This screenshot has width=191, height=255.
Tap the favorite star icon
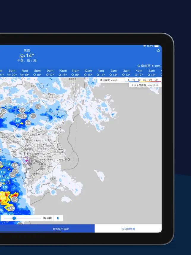click(158, 51)
